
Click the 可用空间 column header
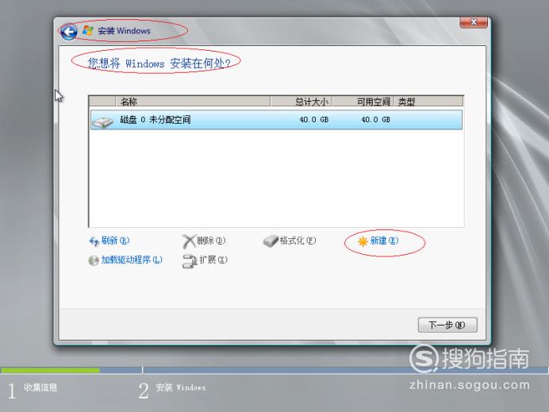pyautogui.click(x=363, y=102)
